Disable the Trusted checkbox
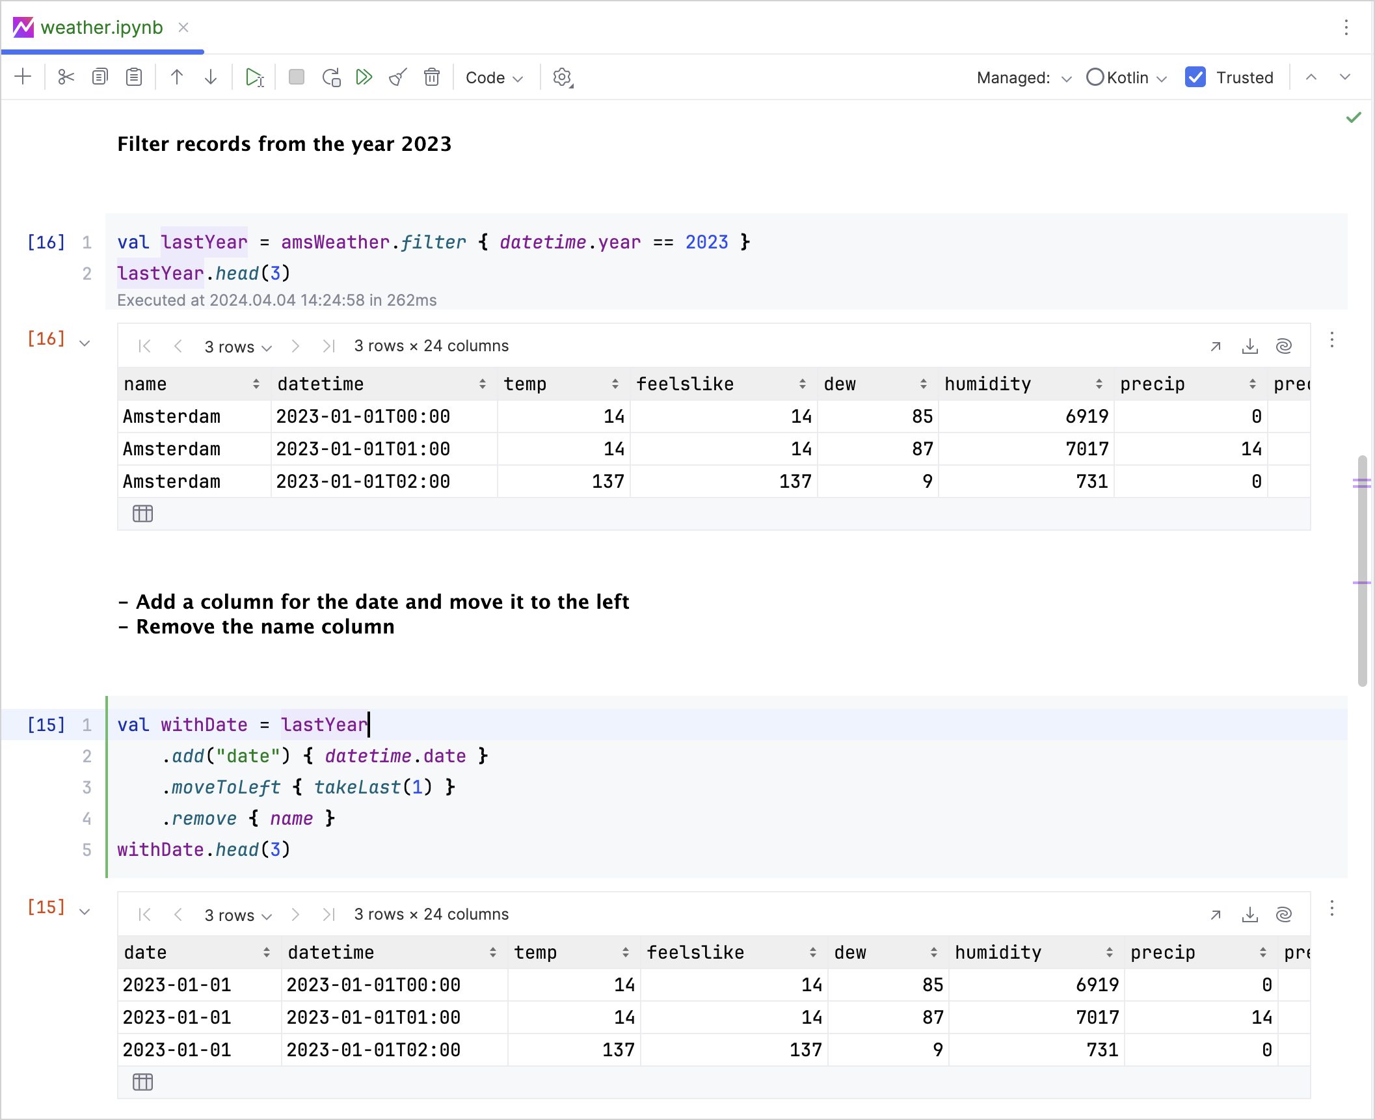The width and height of the screenshot is (1375, 1120). pos(1195,77)
